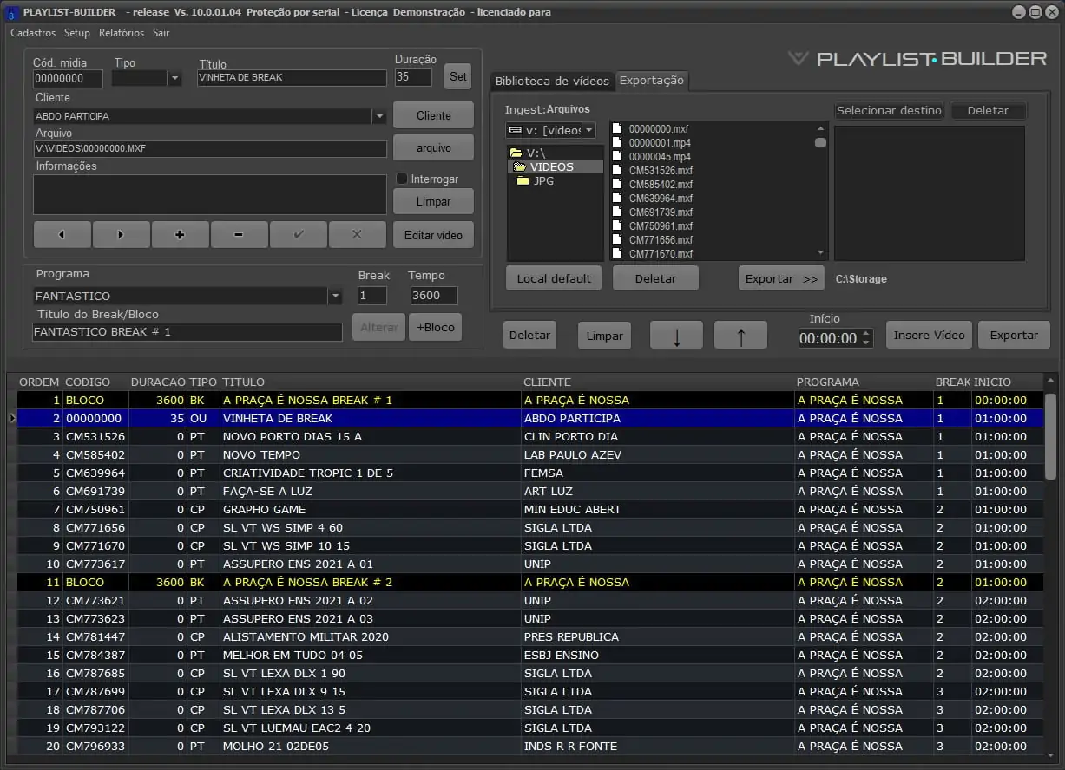This screenshot has width=1065, height=770.
Task: Click the V:\ drive folder icon
Action: [x=516, y=153]
